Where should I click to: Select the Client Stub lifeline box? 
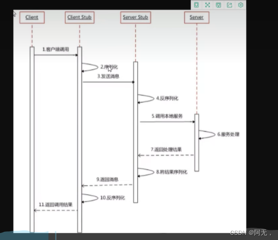click(x=80, y=17)
